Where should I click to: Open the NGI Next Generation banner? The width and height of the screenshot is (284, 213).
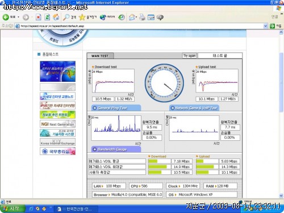pyautogui.click(x=57, y=124)
